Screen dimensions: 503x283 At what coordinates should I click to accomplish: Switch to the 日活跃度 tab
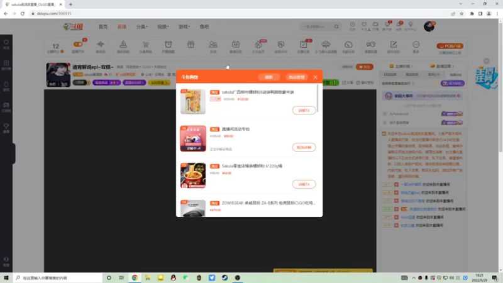(390, 74)
